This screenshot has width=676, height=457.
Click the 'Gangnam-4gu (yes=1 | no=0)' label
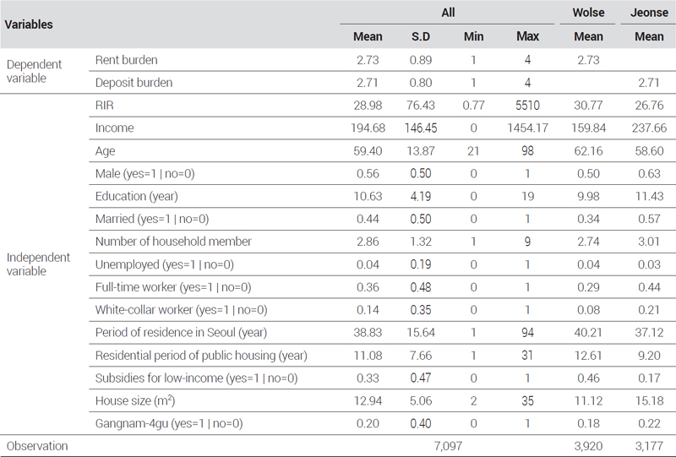coord(166,422)
